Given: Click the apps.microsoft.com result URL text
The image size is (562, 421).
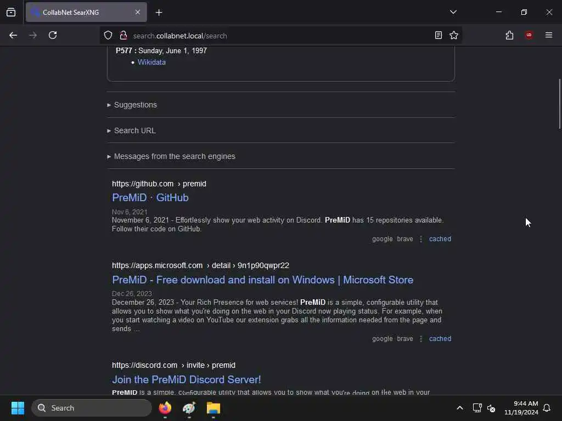Looking at the screenshot, I should click(200, 265).
